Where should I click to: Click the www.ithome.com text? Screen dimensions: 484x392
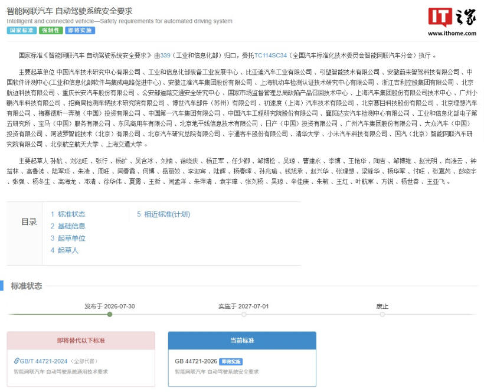pos(452,33)
